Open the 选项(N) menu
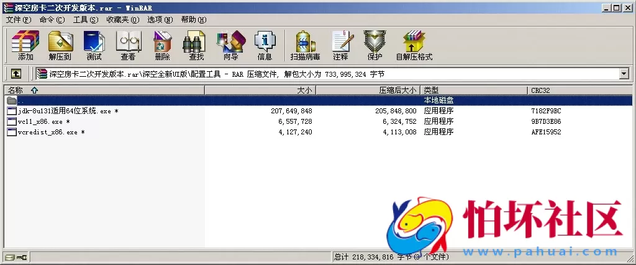The width and height of the screenshot is (636, 265). coord(160,19)
